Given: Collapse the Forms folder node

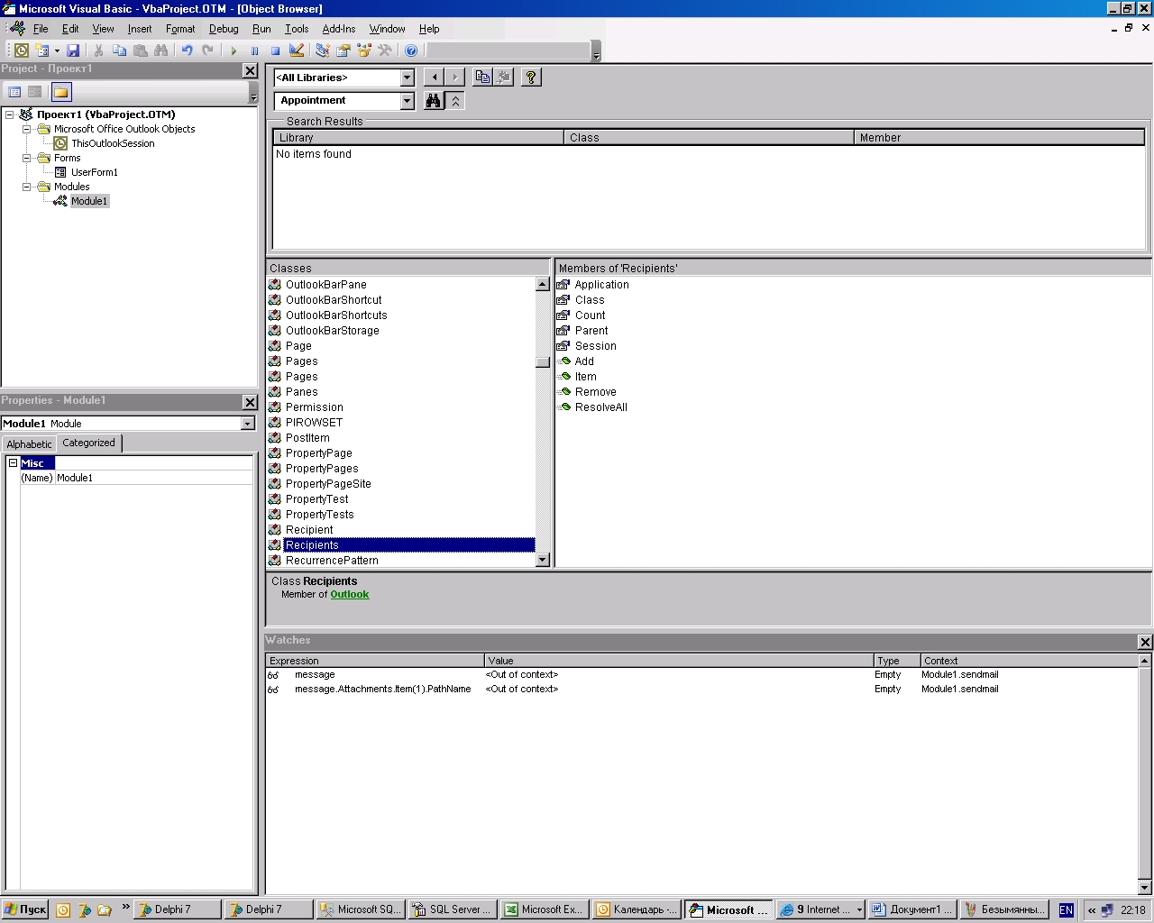Looking at the screenshot, I should [27, 158].
